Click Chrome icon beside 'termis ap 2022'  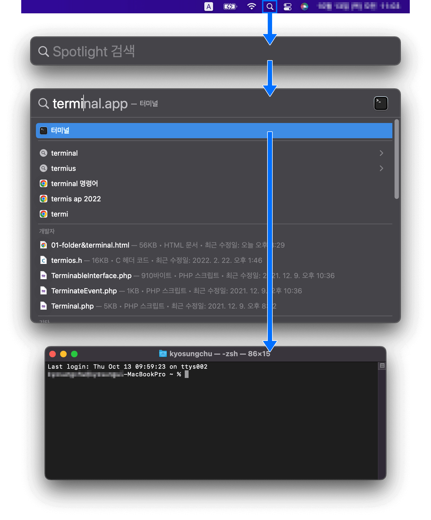tap(44, 199)
